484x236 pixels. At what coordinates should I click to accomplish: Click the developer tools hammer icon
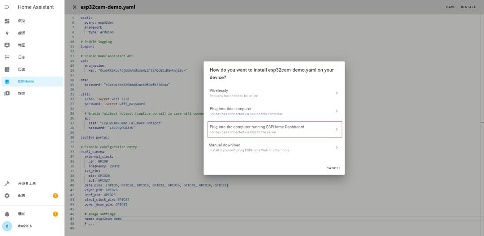pyautogui.click(x=7, y=184)
